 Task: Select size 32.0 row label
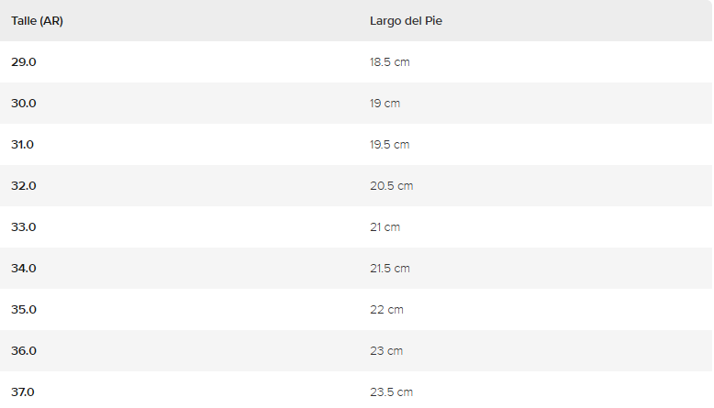click(x=24, y=186)
